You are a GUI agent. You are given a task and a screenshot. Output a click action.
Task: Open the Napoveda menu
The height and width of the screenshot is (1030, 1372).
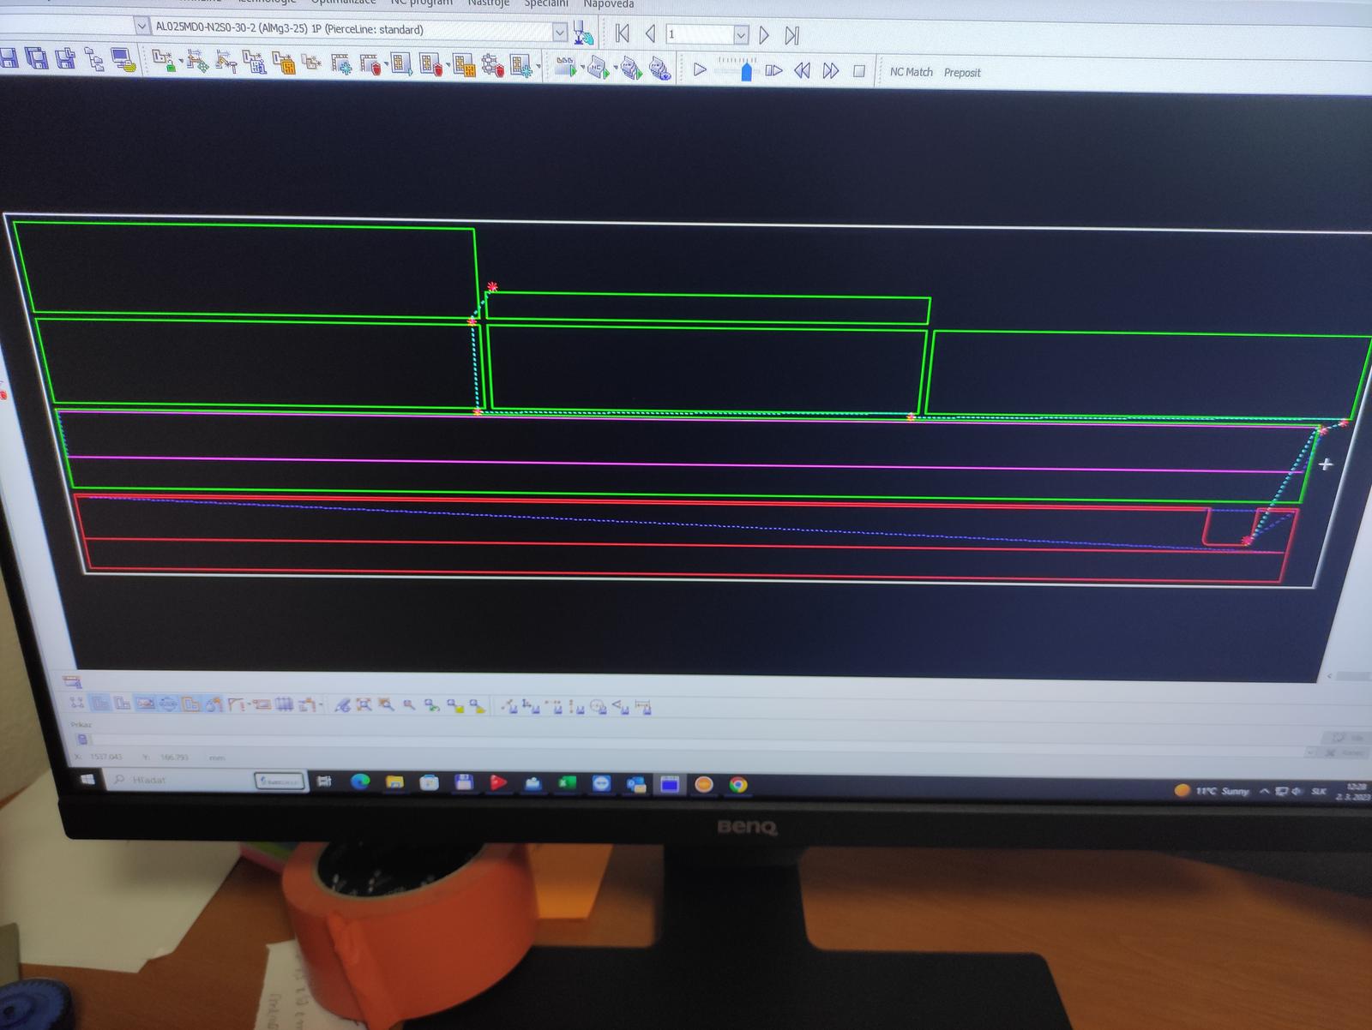point(609,4)
